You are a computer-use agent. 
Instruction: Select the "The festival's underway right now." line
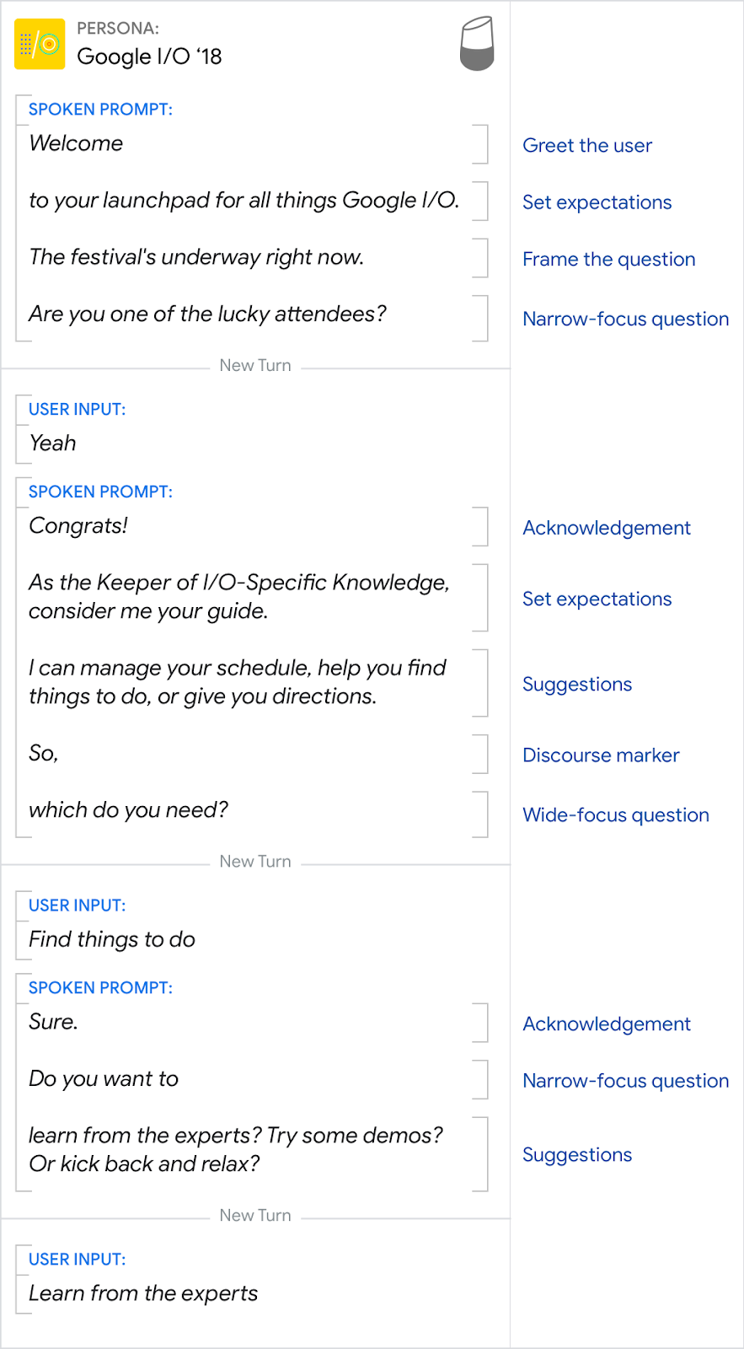pyautogui.click(x=196, y=257)
